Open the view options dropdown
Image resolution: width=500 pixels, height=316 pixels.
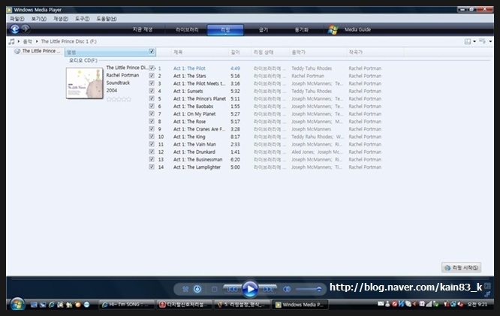[x=490, y=41]
